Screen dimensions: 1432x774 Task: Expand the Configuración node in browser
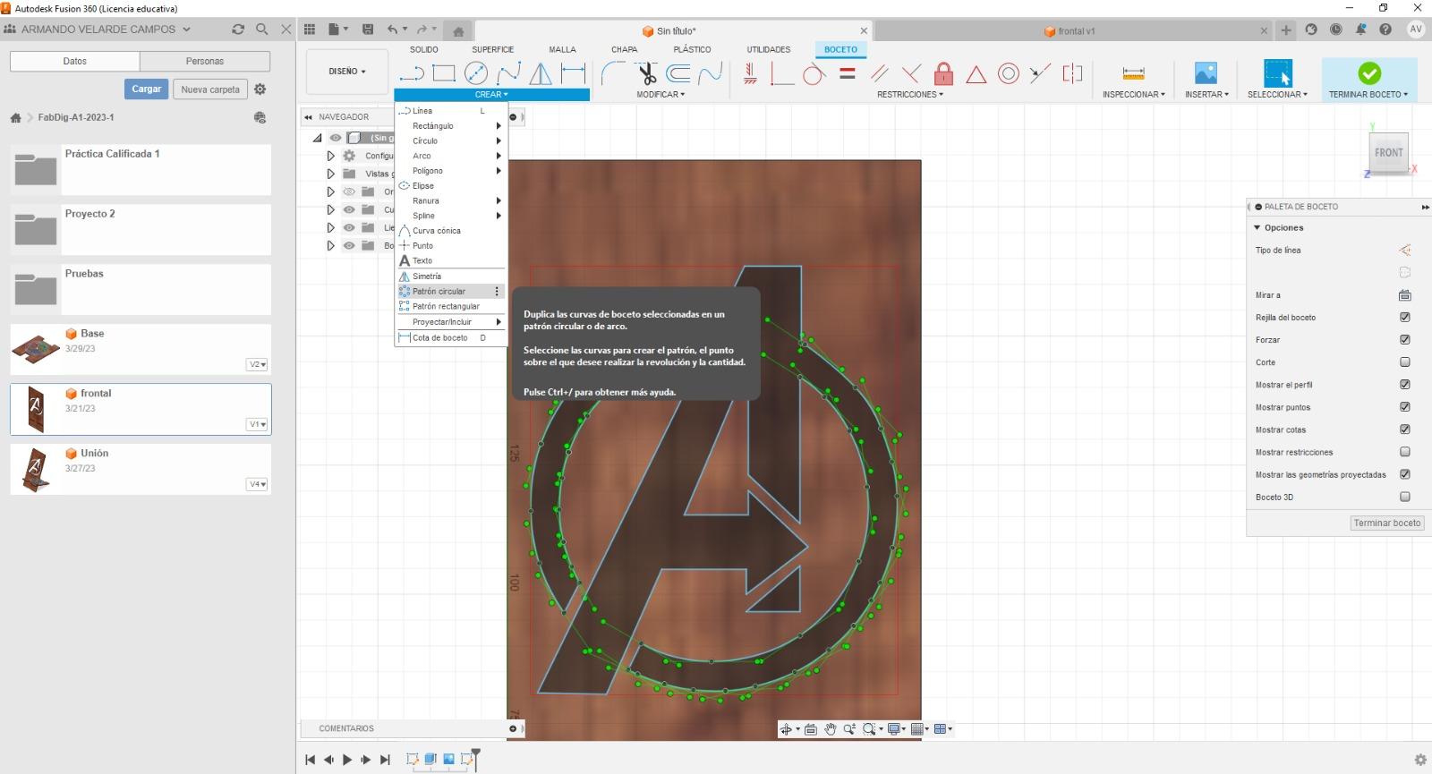pos(330,156)
